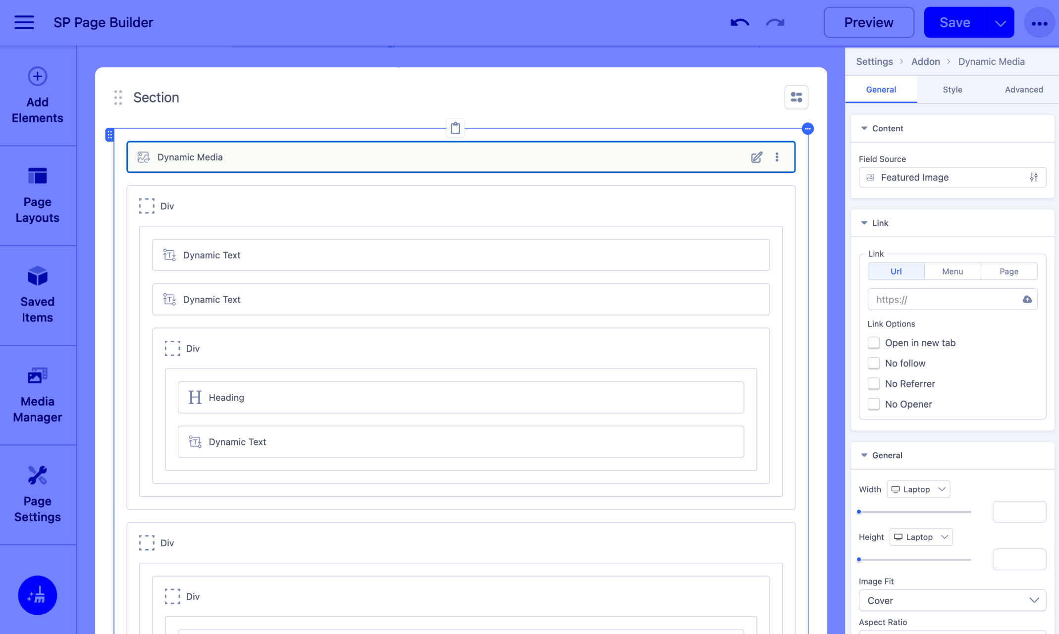This screenshot has height=634, width=1059.
Task: Click the redo arrow icon
Action: point(775,23)
